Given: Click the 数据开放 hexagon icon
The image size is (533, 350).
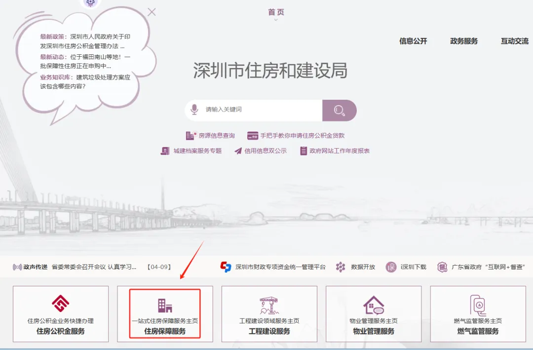Looking at the screenshot, I should [x=340, y=267].
